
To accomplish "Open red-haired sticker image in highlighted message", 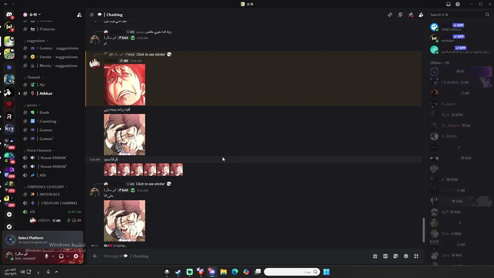I will [124, 85].
